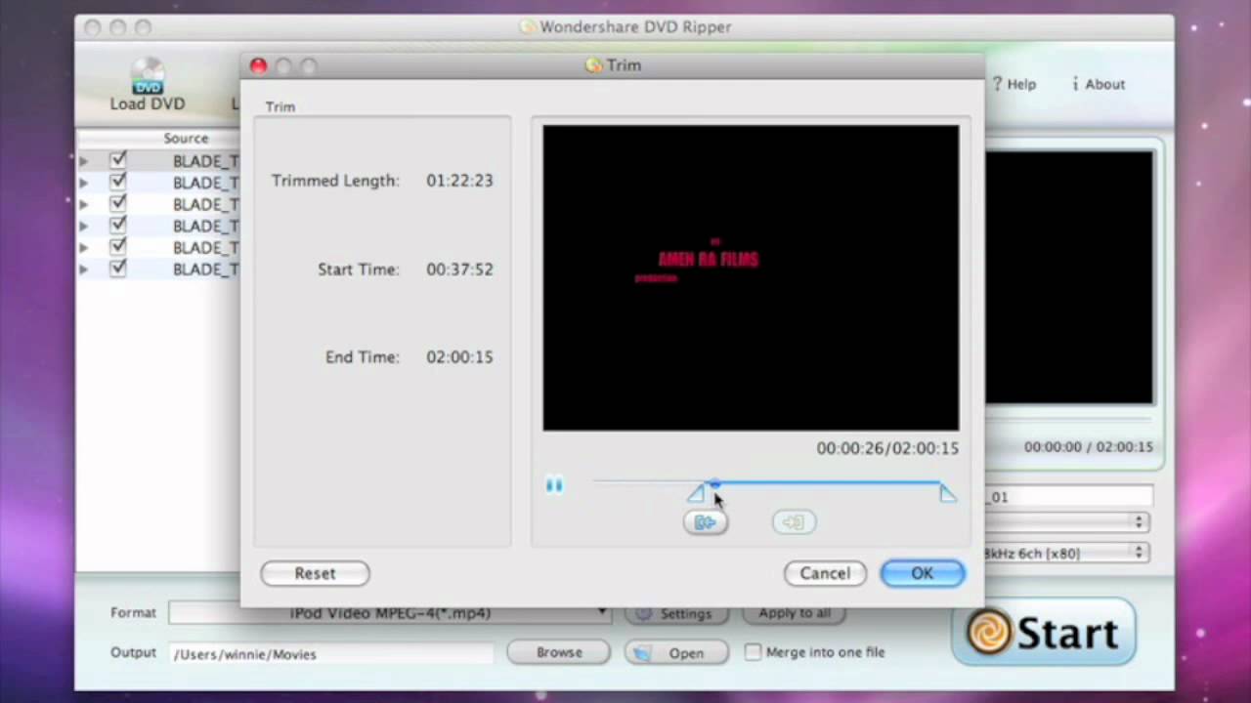This screenshot has width=1251, height=703.
Task: Click the Browse output folder button
Action: tap(559, 652)
